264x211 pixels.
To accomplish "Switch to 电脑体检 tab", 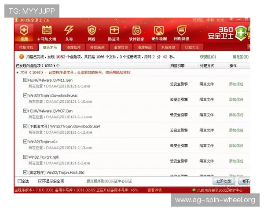I will point(26,47).
